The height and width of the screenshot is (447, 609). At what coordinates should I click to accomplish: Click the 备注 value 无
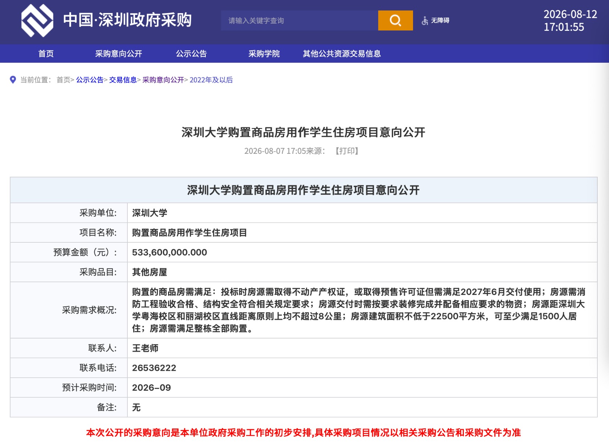coord(136,407)
